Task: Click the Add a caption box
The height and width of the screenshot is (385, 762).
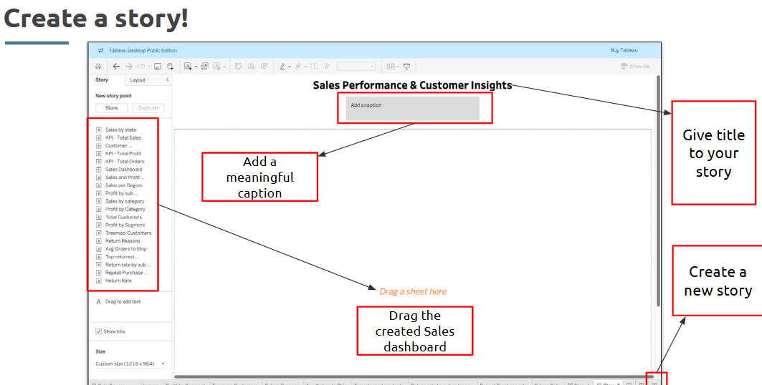Action: (413, 108)
